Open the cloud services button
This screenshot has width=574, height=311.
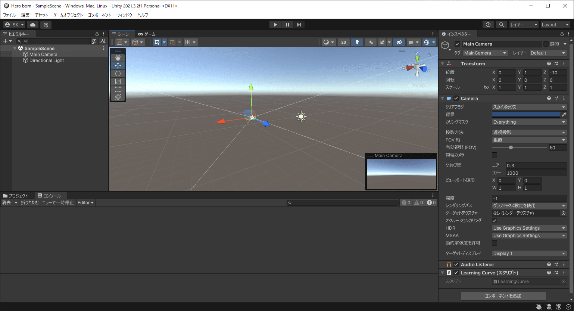click(33, 25)
